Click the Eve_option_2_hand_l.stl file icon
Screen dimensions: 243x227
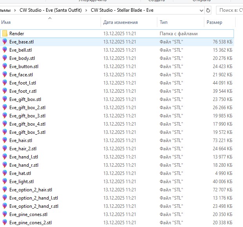coord(5,198)
